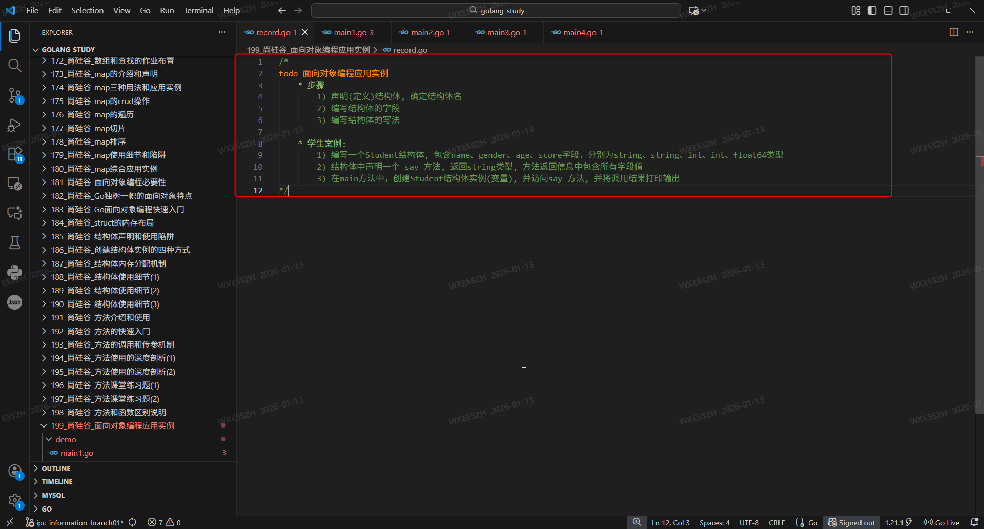
Task: Toggle the Primary Side Bar
Action: 872,11
